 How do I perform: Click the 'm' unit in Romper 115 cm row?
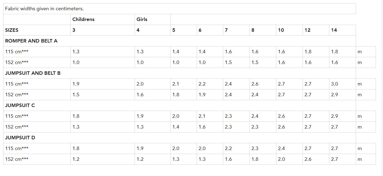(360, 52)
